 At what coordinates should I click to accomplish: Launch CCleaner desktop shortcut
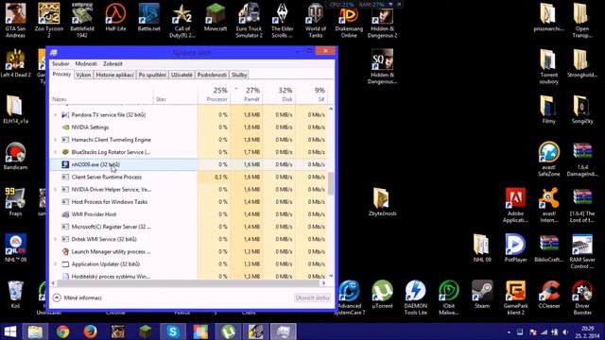point(548,295)
